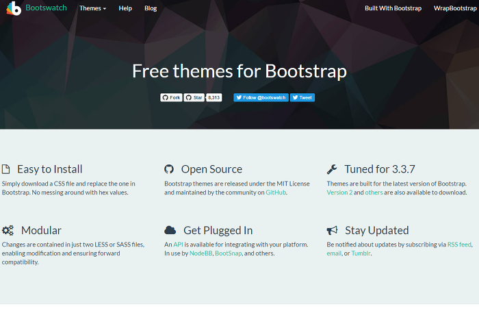This screenshot has height=313, width=479.
Task: Click the megaphone icon beside Stay Updated
Action: 332,230
